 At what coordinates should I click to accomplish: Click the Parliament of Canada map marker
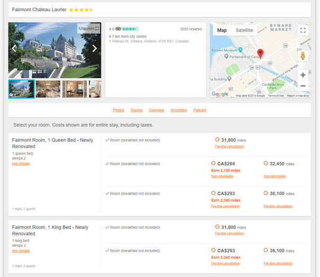tap(226, 56)
